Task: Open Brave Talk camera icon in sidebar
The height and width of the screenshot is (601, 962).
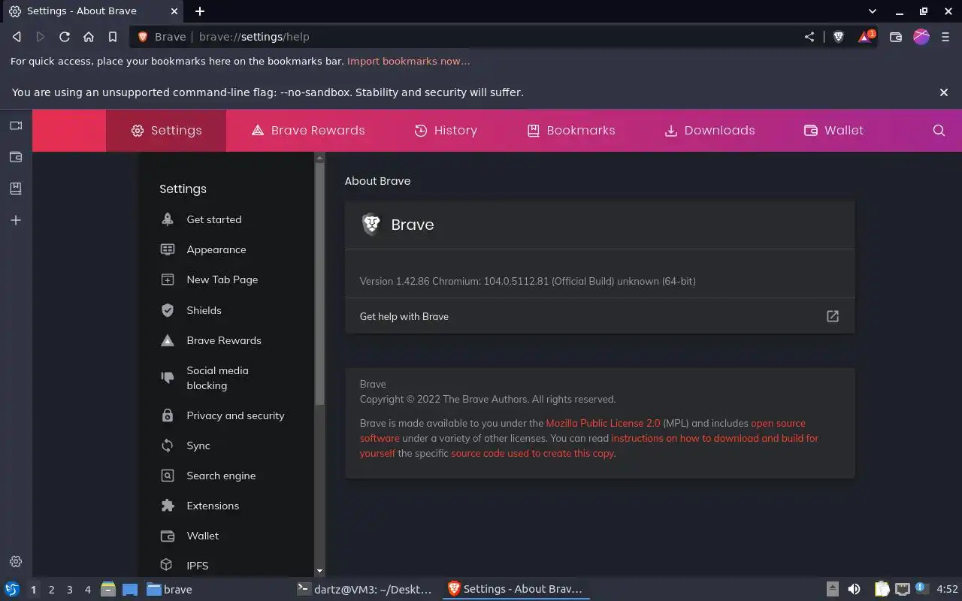Action: pos(16,125)
